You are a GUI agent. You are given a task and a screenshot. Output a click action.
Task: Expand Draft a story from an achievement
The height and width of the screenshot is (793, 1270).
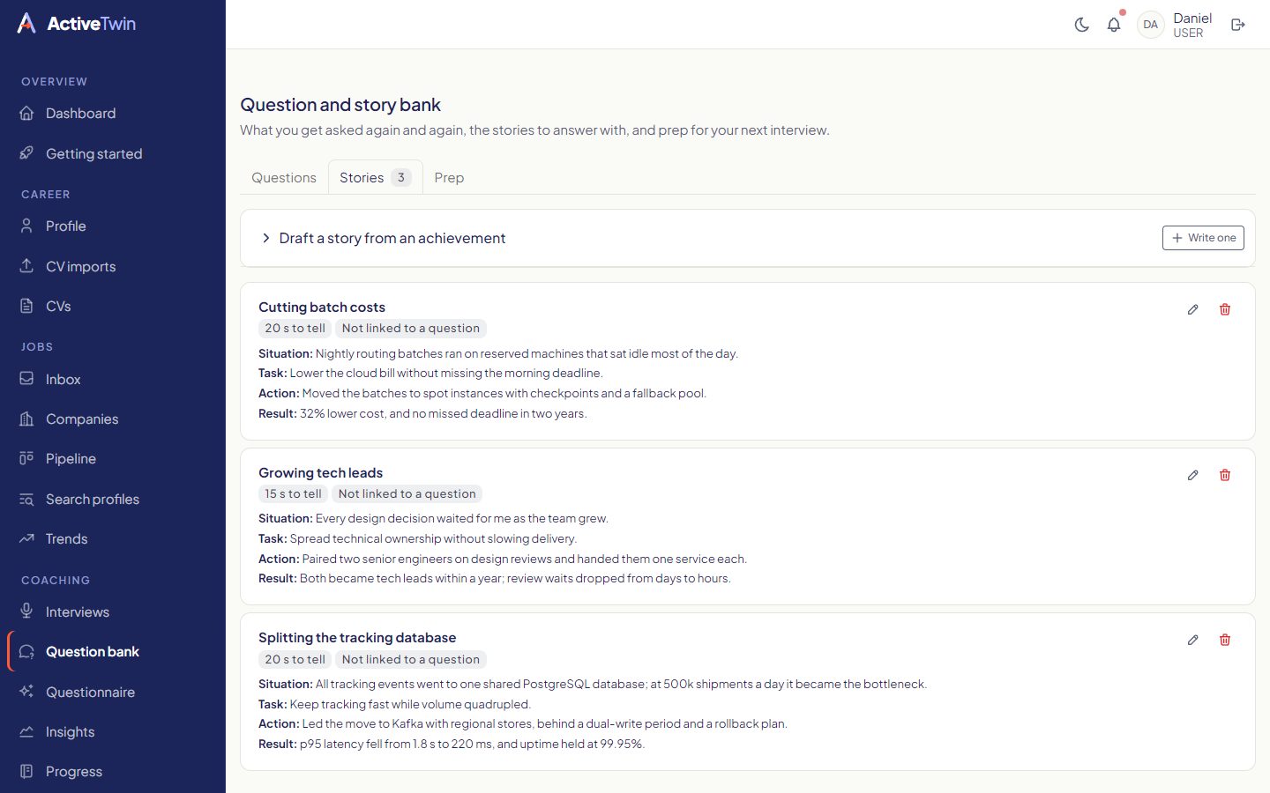[x=383, y=238]
